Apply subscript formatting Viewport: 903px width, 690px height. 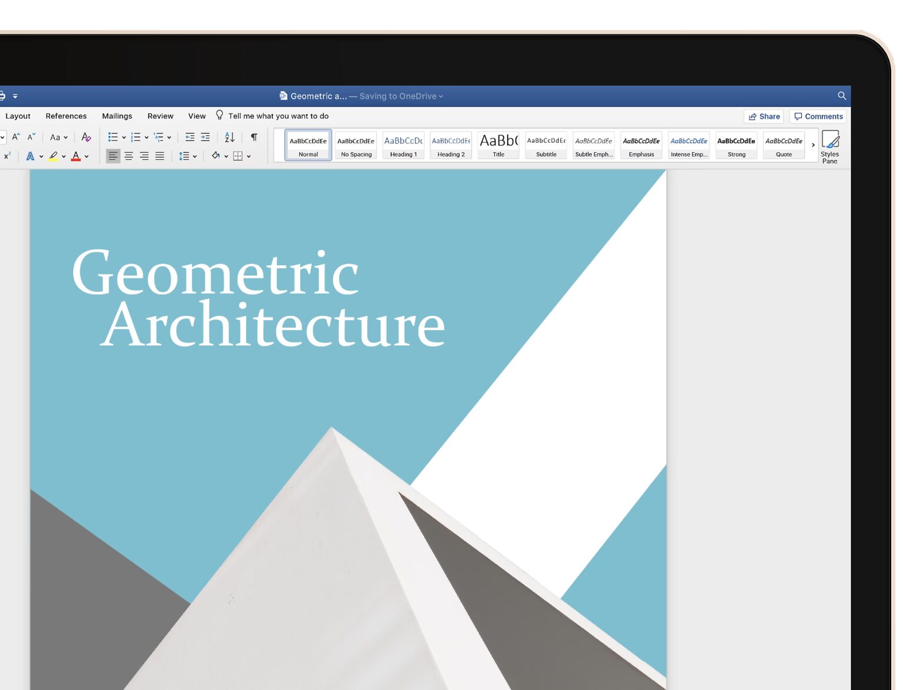tap(7, 156)
